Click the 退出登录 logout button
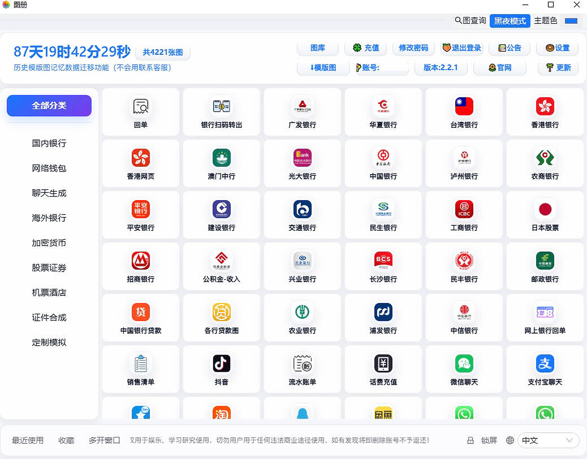 pyautogui.click(x=461, y=48)
